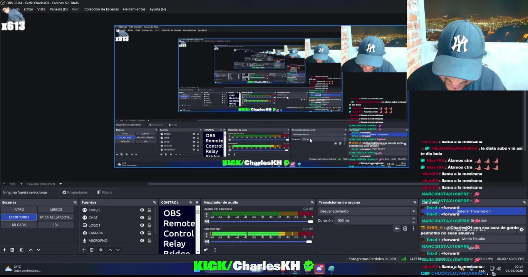Undock the Escenas panel with its float icon
Image resolution: width=528 pixels, height=277 pixels.
click(x=75, y=202)
